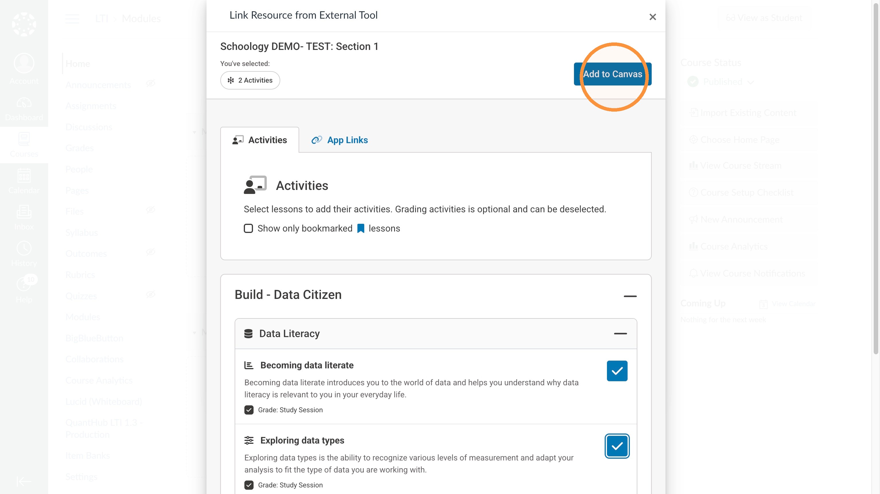This screenshot has width=880, height=494.
Task: Collapse the Build - Data Citizen section
Action: pyautogui.click(x=630, y=296)
